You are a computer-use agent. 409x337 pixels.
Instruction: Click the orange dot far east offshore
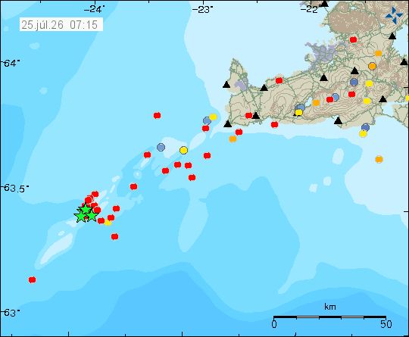(379, 159)
